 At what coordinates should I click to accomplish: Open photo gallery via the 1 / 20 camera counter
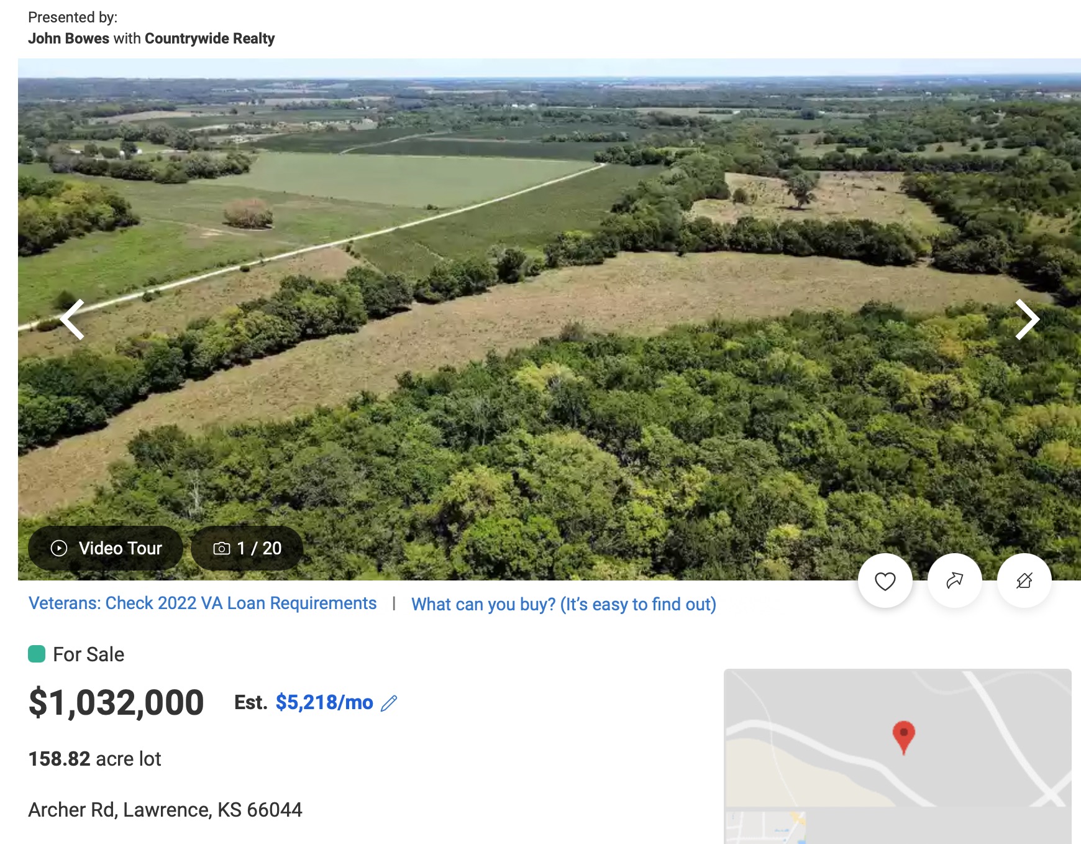(247, 548)
